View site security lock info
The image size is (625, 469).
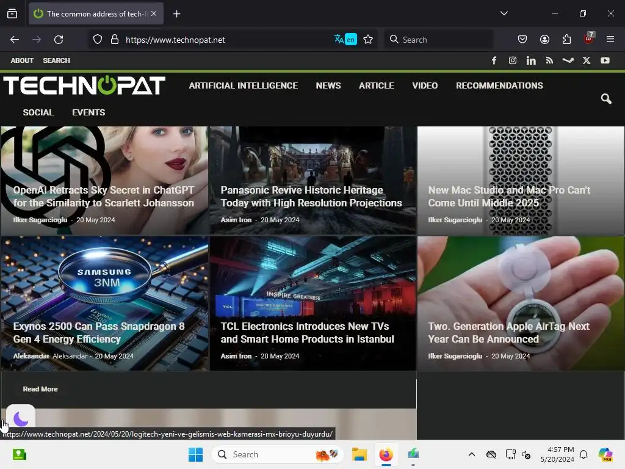pos(115,40)
